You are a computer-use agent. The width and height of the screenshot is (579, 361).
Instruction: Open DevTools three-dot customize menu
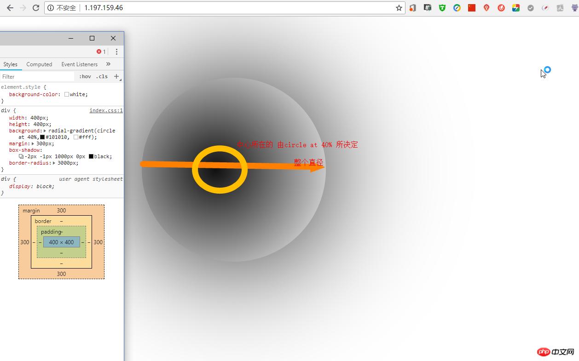point(116,52)
